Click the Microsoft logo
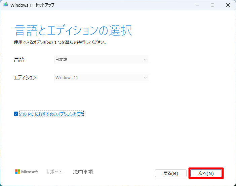 point(27,172)
